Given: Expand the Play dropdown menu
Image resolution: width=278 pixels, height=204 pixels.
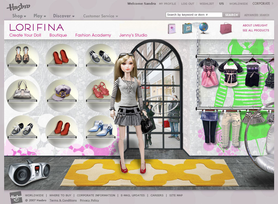Looking at the screenshot, I should click(40, 16).
